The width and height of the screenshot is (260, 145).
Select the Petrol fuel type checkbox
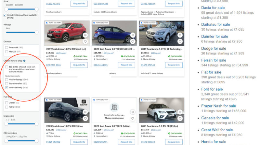(6, 107)
